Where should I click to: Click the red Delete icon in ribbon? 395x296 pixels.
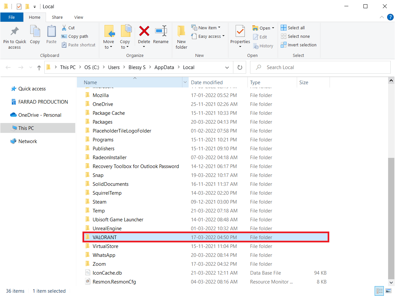(144, 31)
